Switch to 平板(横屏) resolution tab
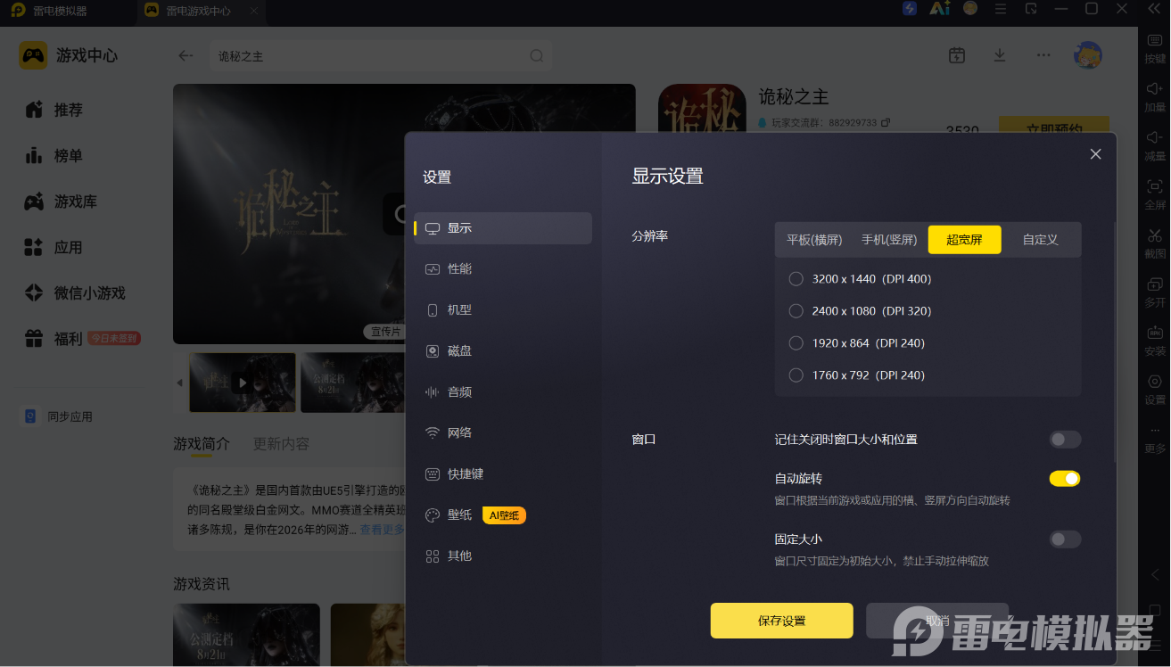The width and height of the screenshot is (1171, 667). coord(814,240)
